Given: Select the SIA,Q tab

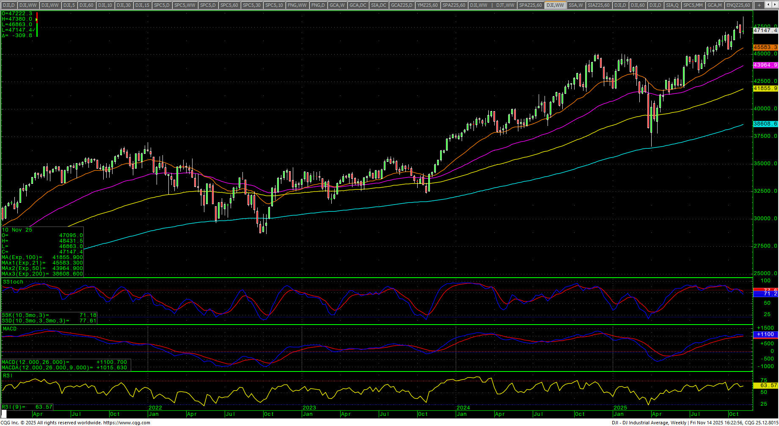Looking at the screenshot, I should click(x=672, y=5).
